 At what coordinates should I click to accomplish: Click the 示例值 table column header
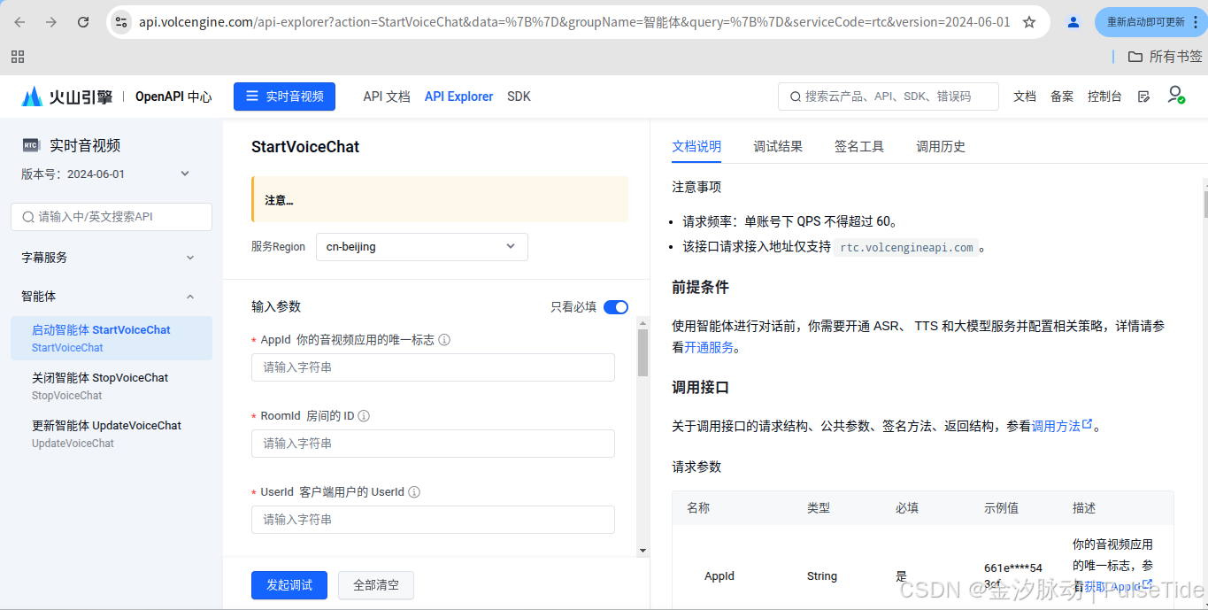[x=1001, y=508]
